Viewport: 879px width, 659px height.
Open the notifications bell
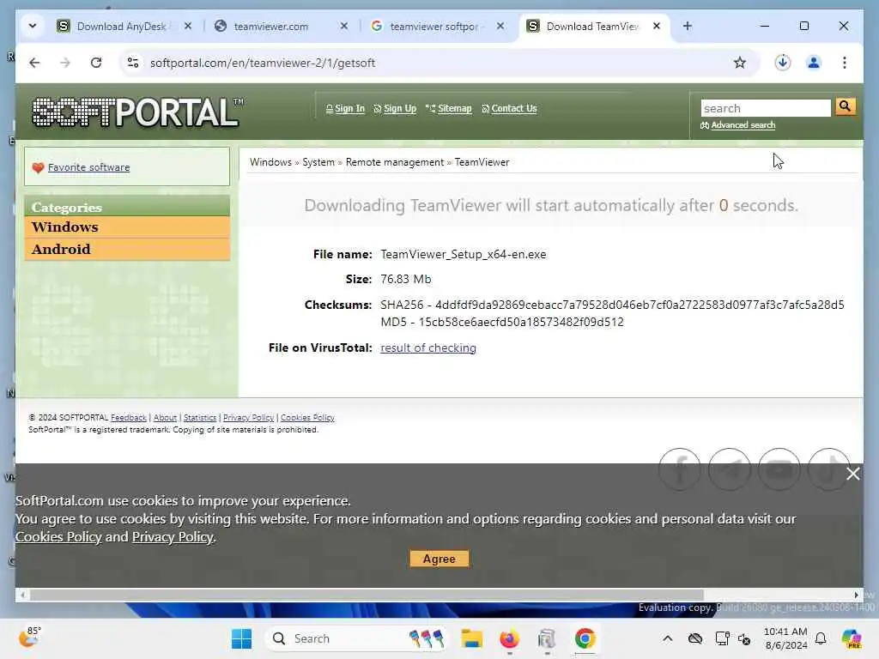pyautogui.click(x=821, y=638)
